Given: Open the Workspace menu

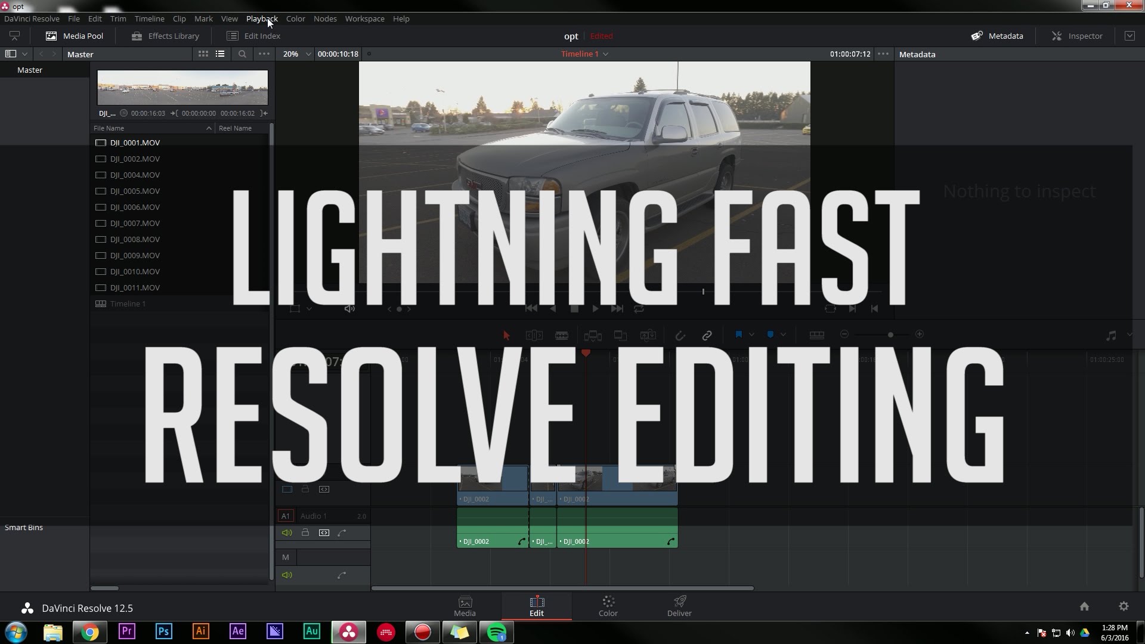Looking at the screenshot, I should click(364, 18).
